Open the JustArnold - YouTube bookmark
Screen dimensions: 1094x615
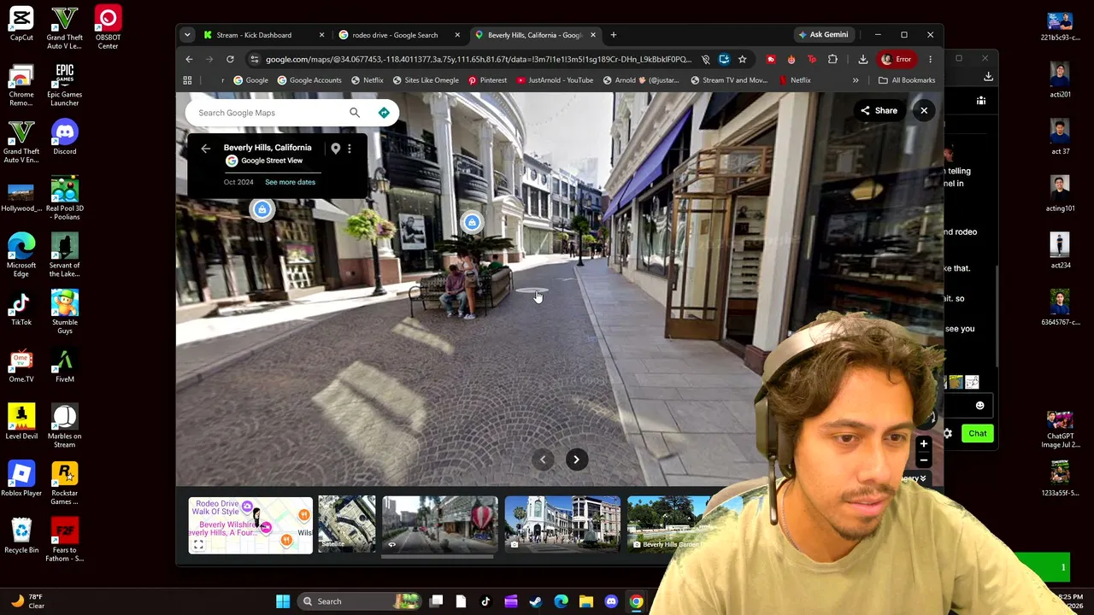[554, 80]
